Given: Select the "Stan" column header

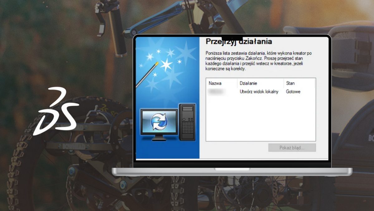Looking at the screenshot, I should (x=299, y=83).
